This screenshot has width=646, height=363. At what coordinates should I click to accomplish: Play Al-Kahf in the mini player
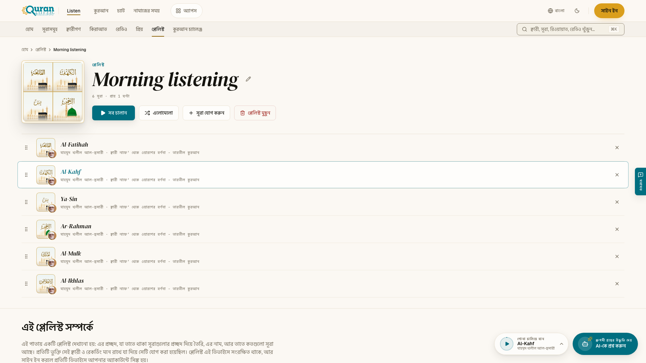pyautogui.click(x=507, y=344)
